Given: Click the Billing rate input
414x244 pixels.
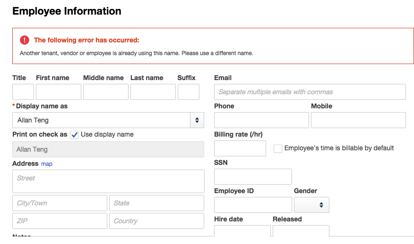Looking at the screenshot, I should click(x=240, y=148).
